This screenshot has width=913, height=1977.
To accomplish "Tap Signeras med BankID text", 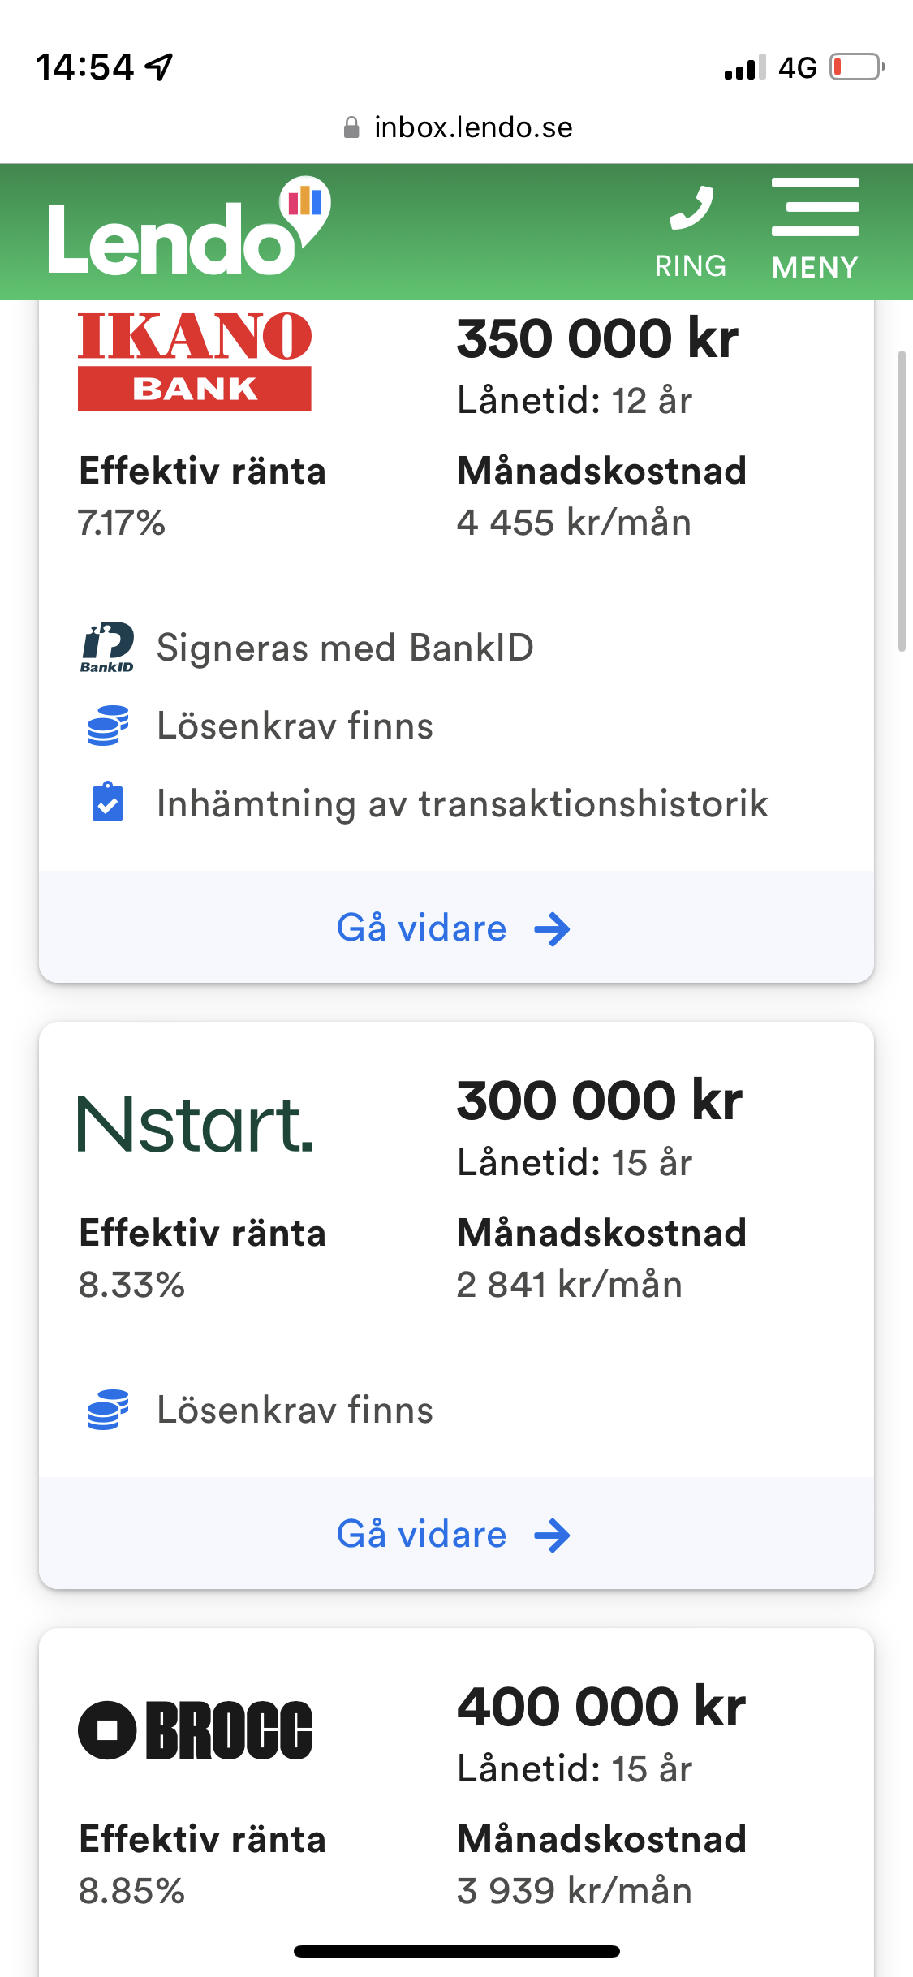I will pos(345,648).
